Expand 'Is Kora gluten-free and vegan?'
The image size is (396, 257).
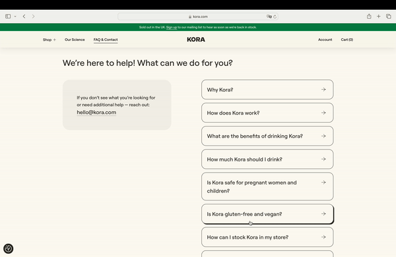(x=267, y=214)
